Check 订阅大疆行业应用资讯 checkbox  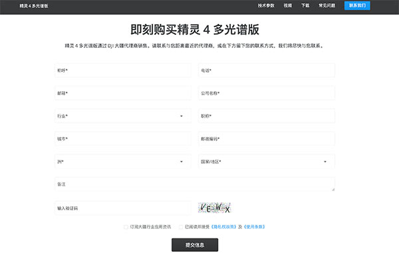click(x=126, y=227)
